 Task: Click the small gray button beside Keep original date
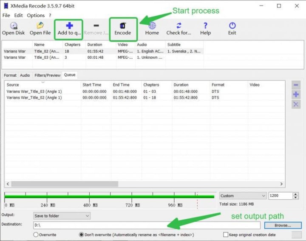pyautogui.click(x=297, y=235)
